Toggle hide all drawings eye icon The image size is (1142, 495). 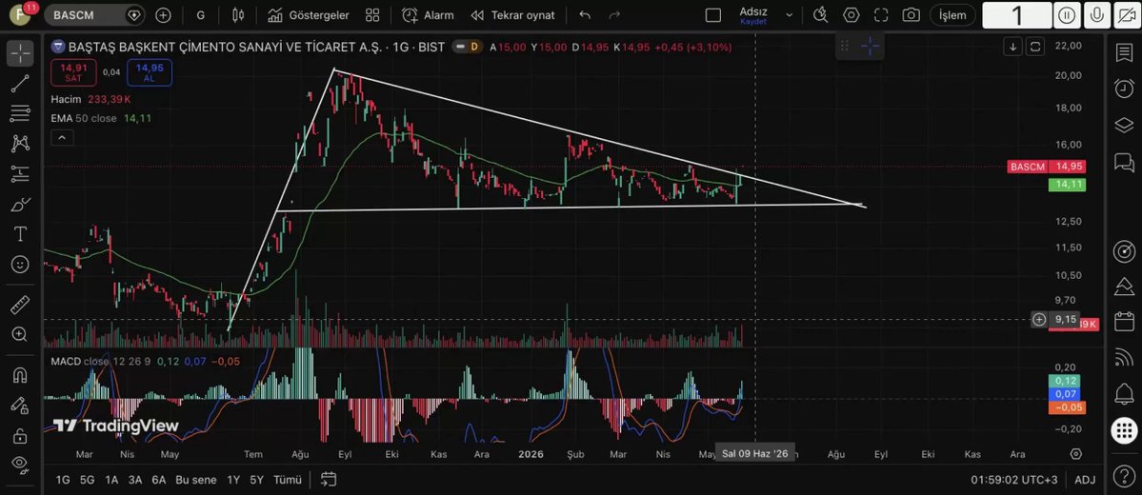20,464
